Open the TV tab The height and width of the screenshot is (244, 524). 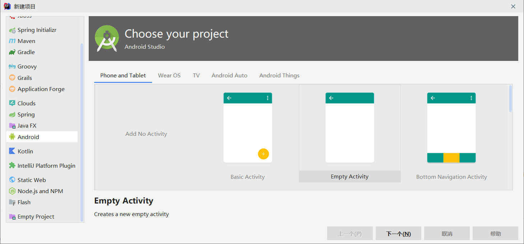coord(196,76)
